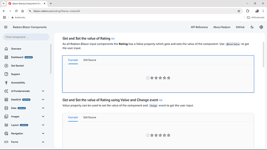Viewport: 267px width, 150px height.
Task: Select third star in first rating example
Action: 160,78
